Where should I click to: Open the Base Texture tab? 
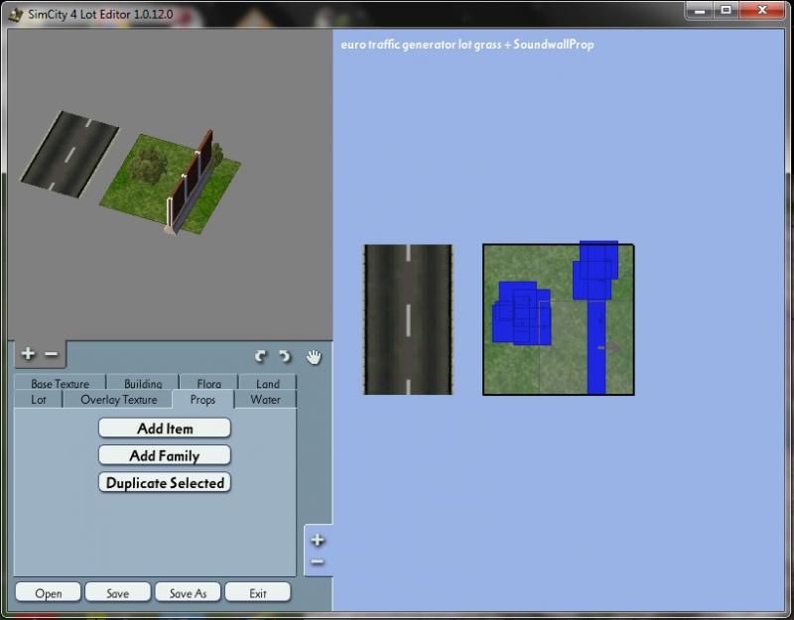[x=61, y=383]
